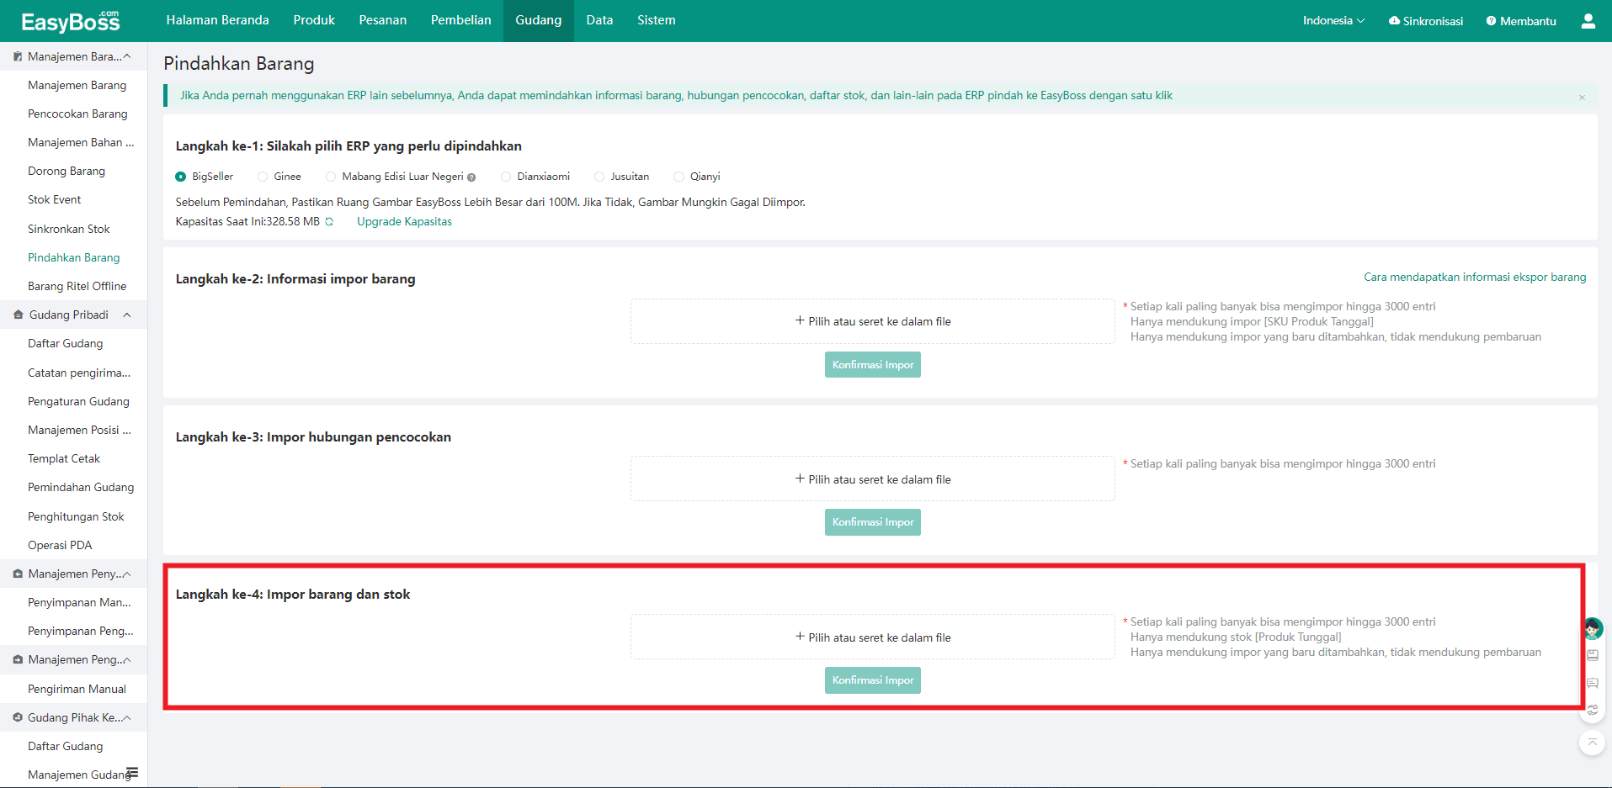Open Pindahkan Barang in sidebar

[74, 258]
